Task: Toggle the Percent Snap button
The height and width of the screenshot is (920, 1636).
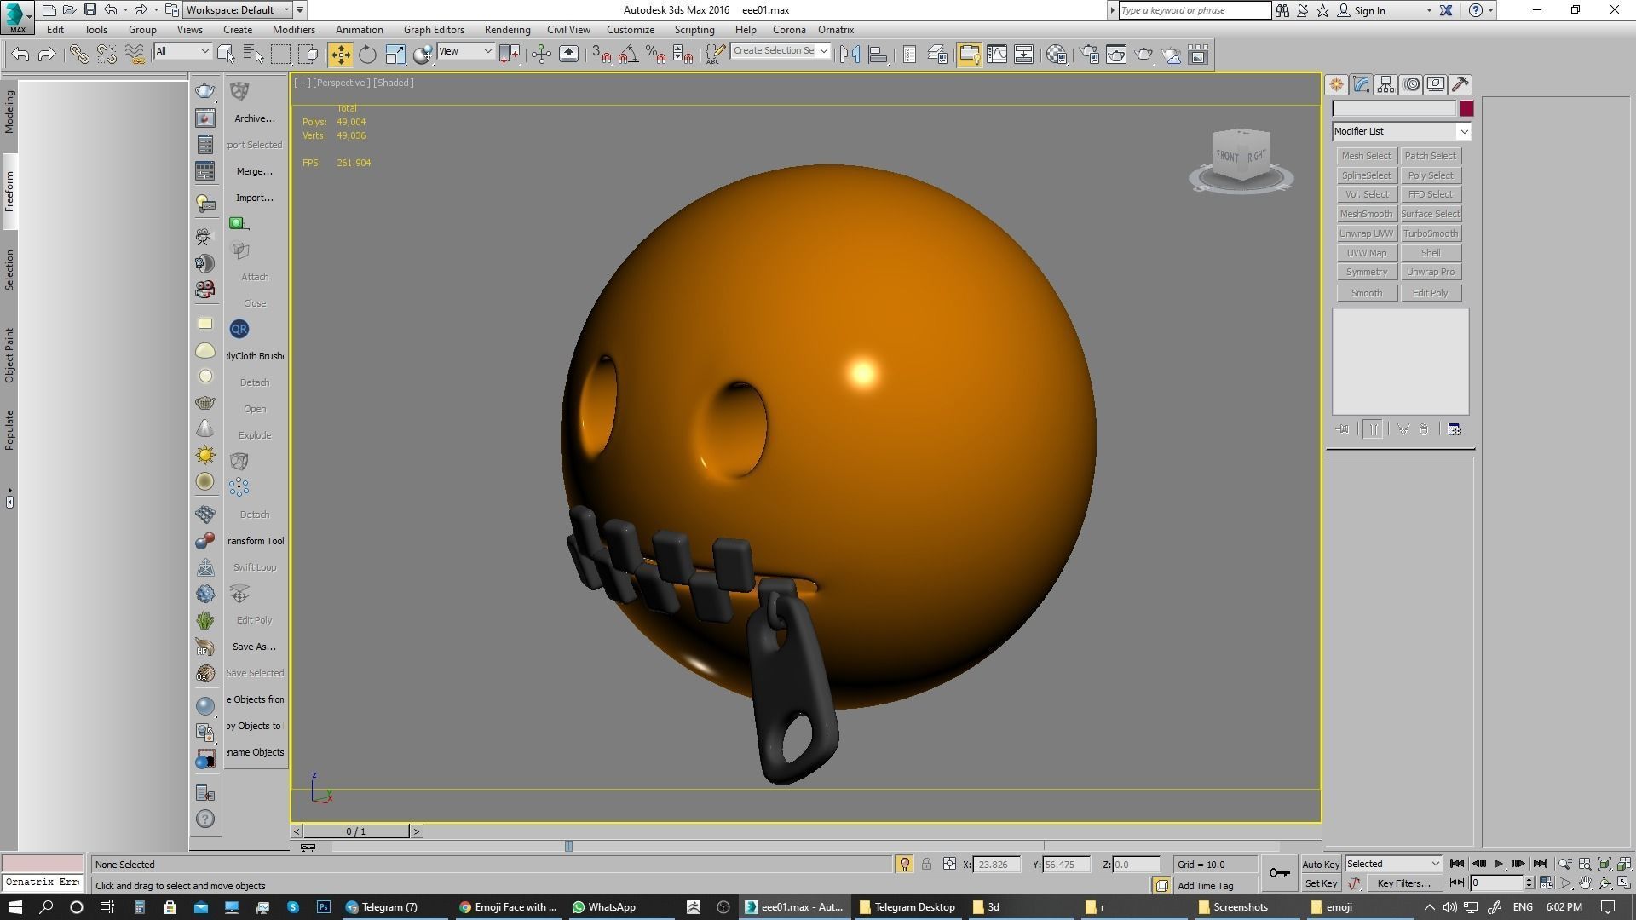Action: tap(655, 55)
